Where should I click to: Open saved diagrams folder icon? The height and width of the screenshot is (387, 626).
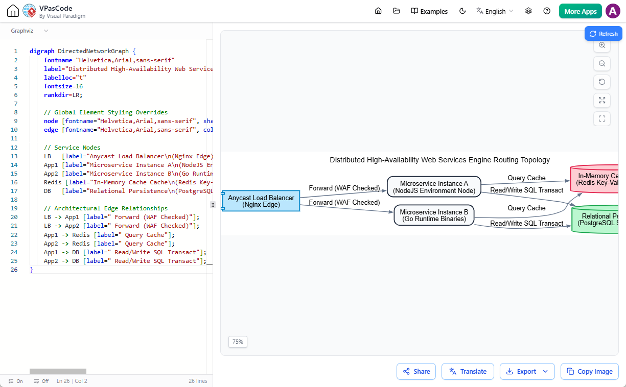coord(397,11)
